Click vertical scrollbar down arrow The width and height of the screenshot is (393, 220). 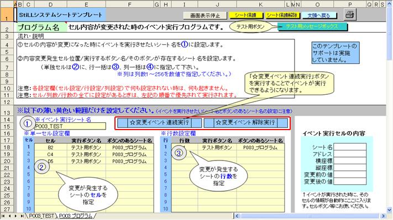tap(390, 210)
